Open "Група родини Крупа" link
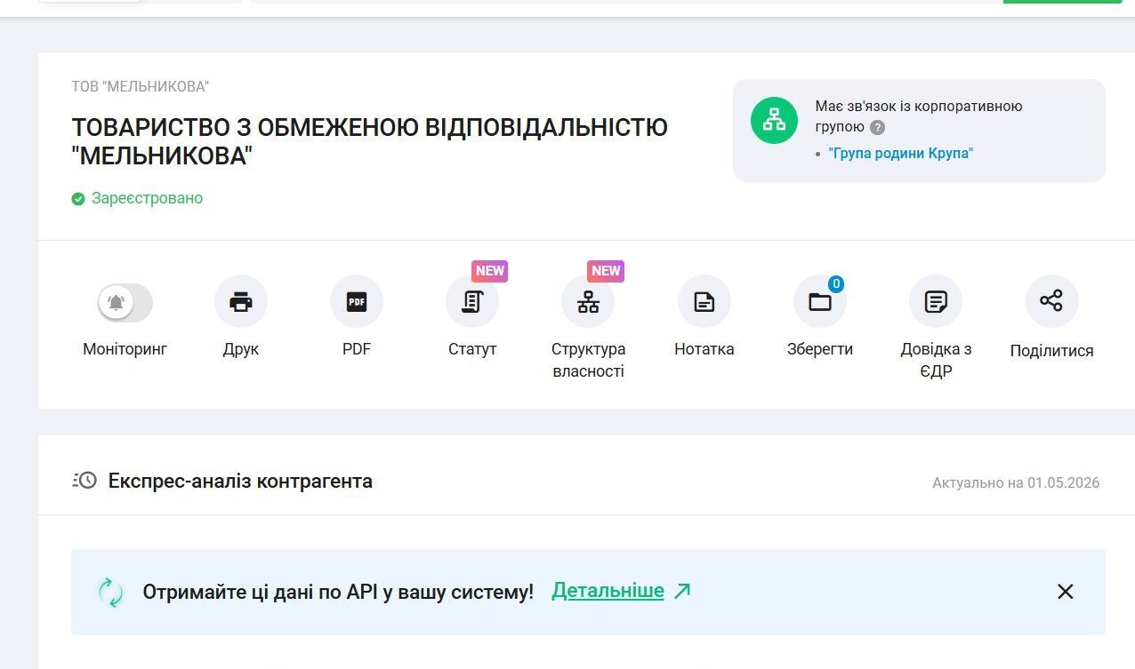1135x669 pixels. click(x=901, y=154)
